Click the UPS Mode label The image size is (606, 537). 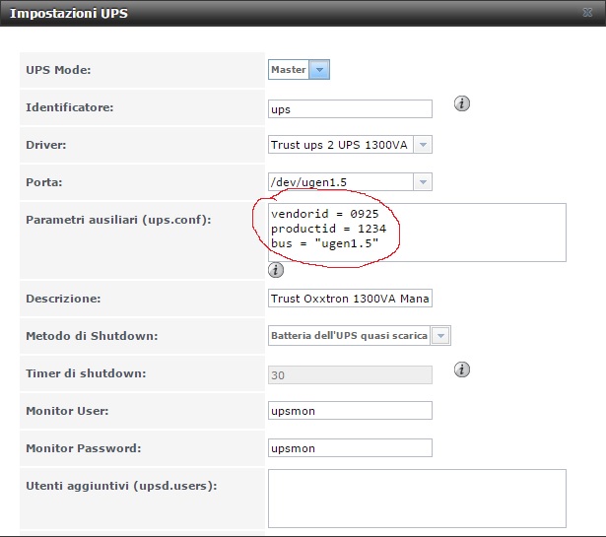58,70
